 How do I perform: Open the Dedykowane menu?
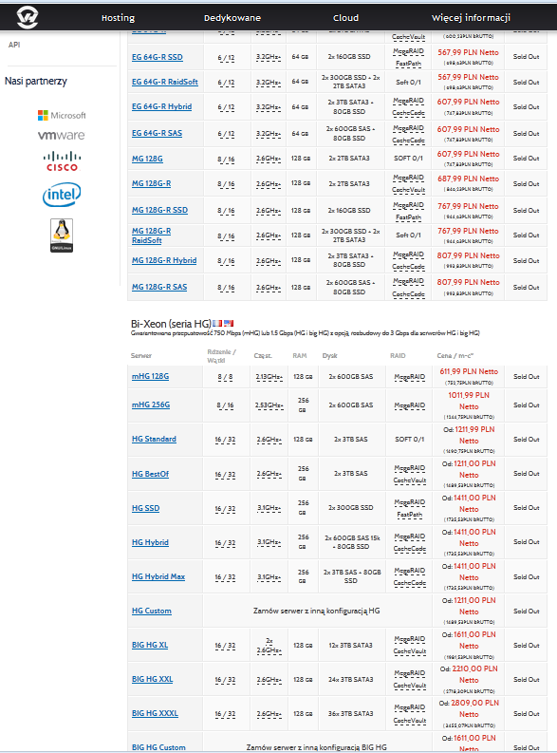(x=232, y=18)
